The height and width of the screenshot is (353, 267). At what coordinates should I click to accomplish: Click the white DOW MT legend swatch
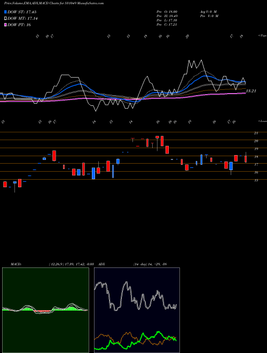click(5, 19)
